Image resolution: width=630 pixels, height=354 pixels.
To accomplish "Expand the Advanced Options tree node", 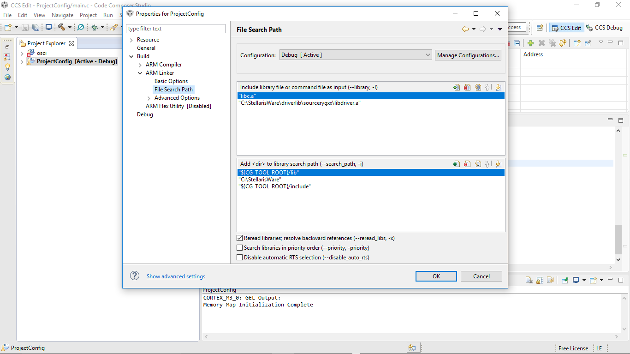I will coord(149,98).
